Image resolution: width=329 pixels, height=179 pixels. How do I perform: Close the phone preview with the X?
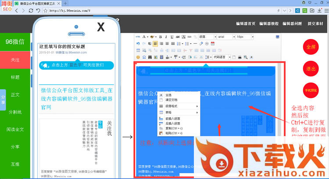click(101, 27)
